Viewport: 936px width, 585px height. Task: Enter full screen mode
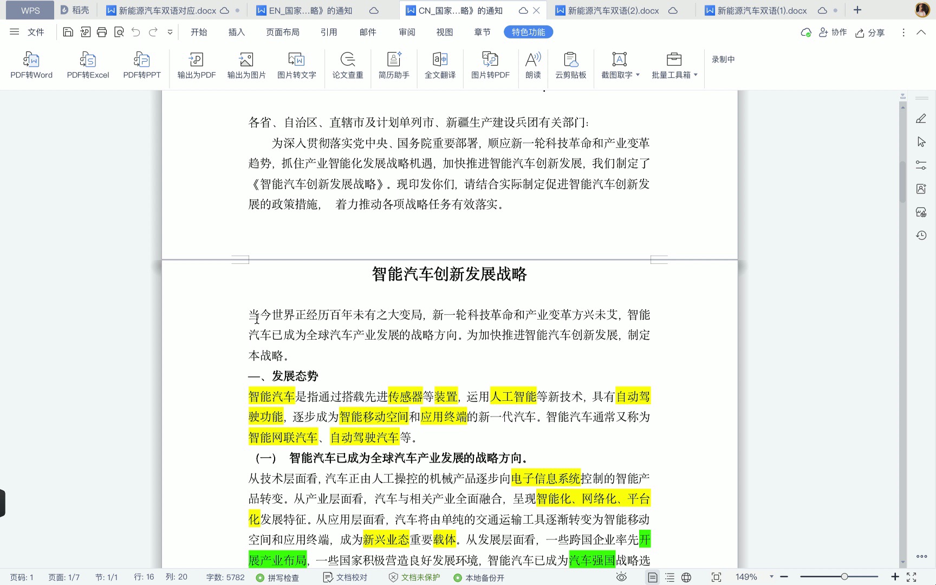click(x=912, y=577)
